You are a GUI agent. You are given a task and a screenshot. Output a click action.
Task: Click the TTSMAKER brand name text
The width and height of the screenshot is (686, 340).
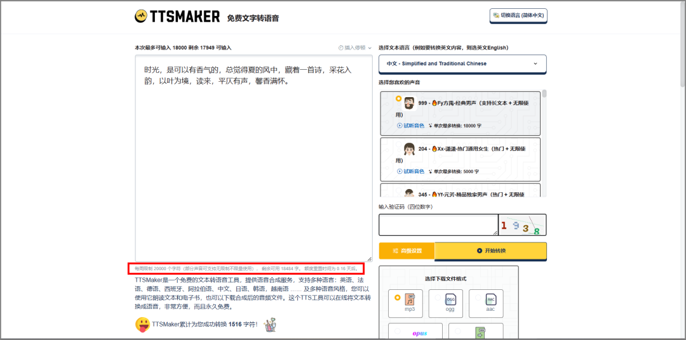point(185,16)
